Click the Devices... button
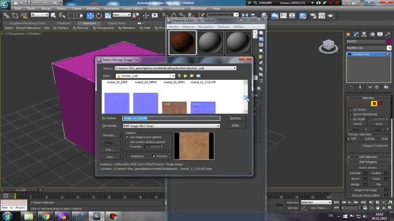 tap(110, 135)
